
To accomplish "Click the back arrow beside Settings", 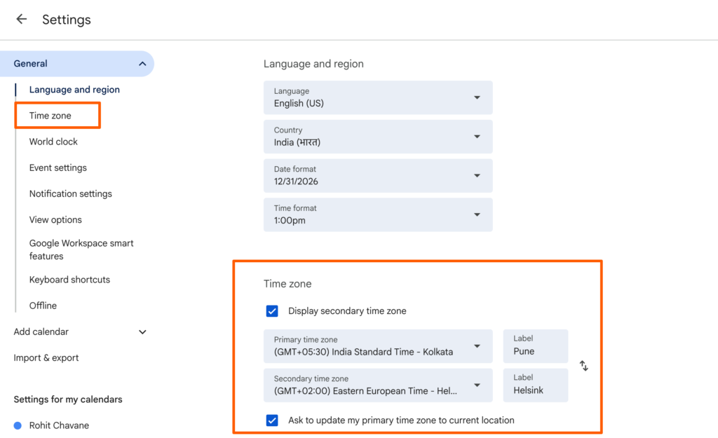I will (22, 20).
